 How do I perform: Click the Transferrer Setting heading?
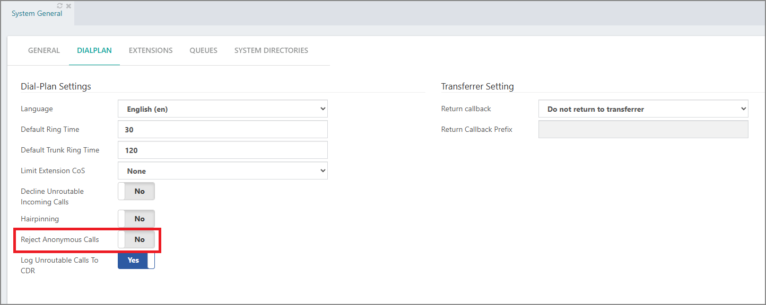(477, 86)
